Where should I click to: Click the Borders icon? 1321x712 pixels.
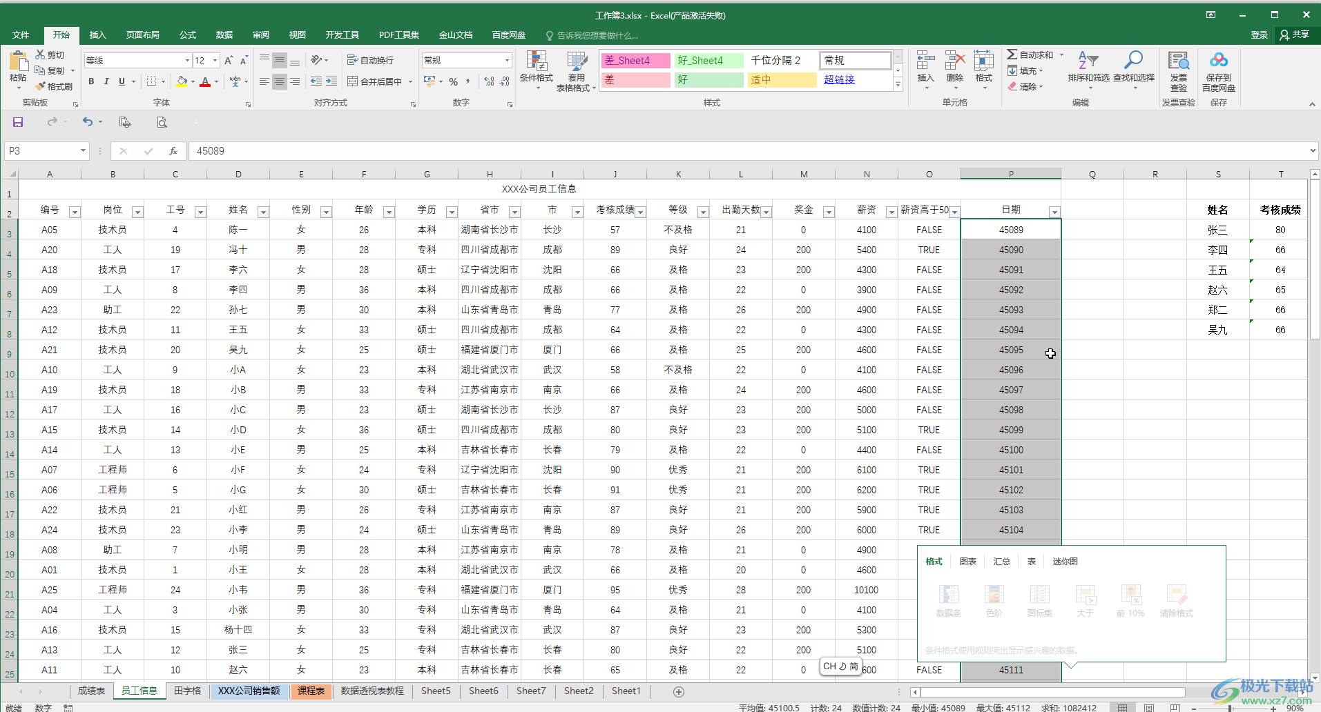pyautogui.click(x=152, y=81)
